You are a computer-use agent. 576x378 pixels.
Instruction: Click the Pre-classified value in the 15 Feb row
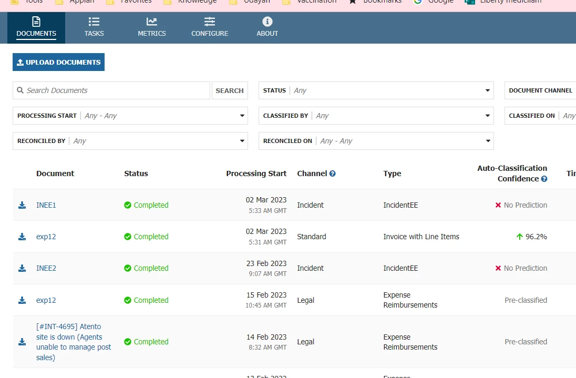[x=526, y=300]
